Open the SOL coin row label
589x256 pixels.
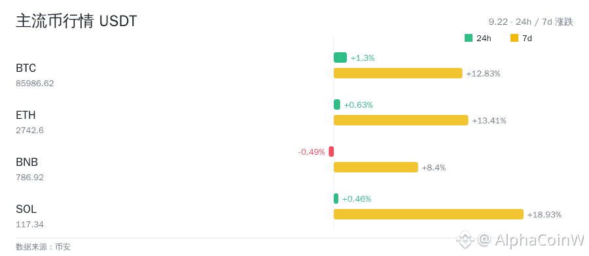[x=26, y=209]
